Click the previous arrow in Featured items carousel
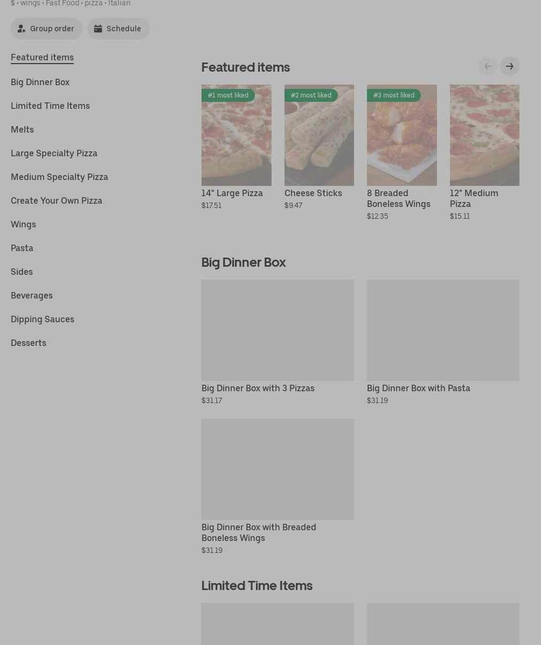Viewport: 541px width, 645px height. 488,66
